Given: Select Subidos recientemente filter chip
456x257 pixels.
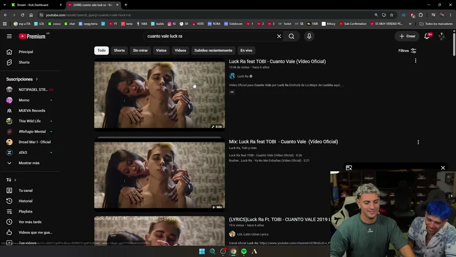Looking at the screenshot, I should (x=213, y=50).
